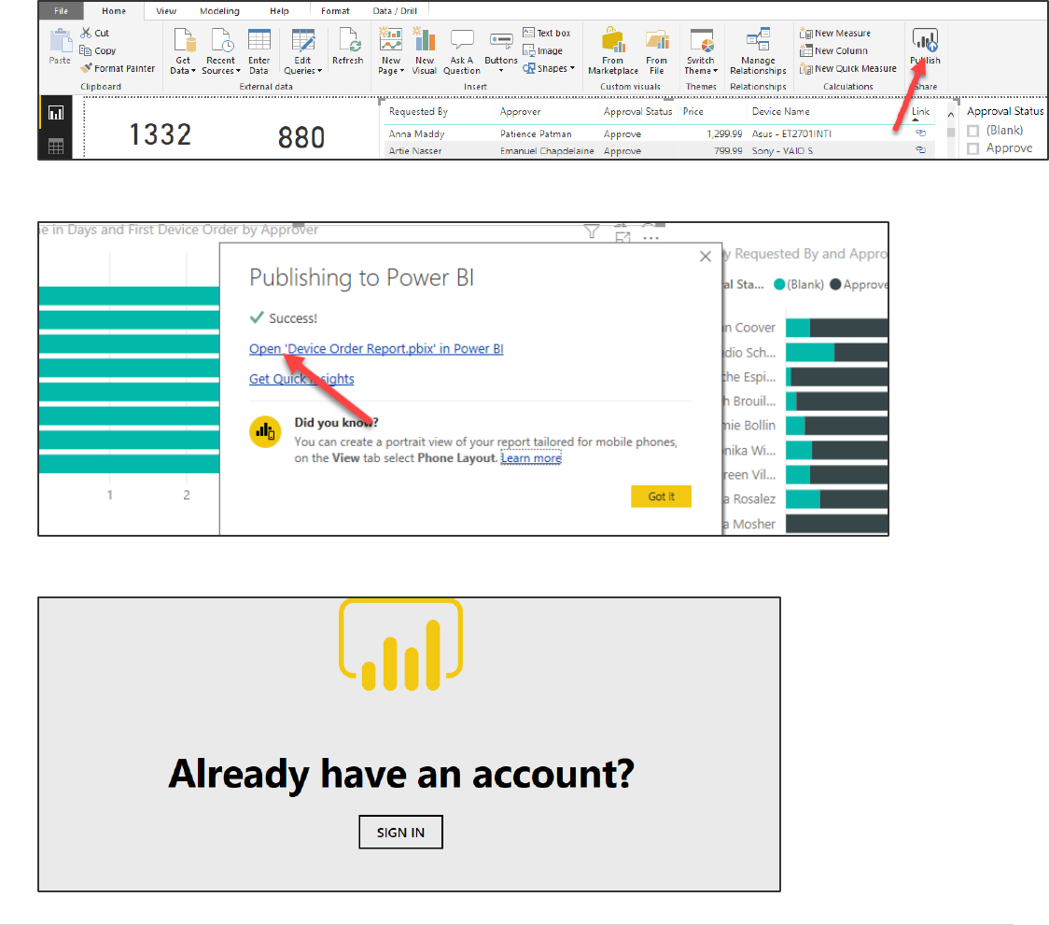The width and height of the screenshot is (1049, 925).
Task: Click the Refresh data icon
Action: [x=348, y=40]
